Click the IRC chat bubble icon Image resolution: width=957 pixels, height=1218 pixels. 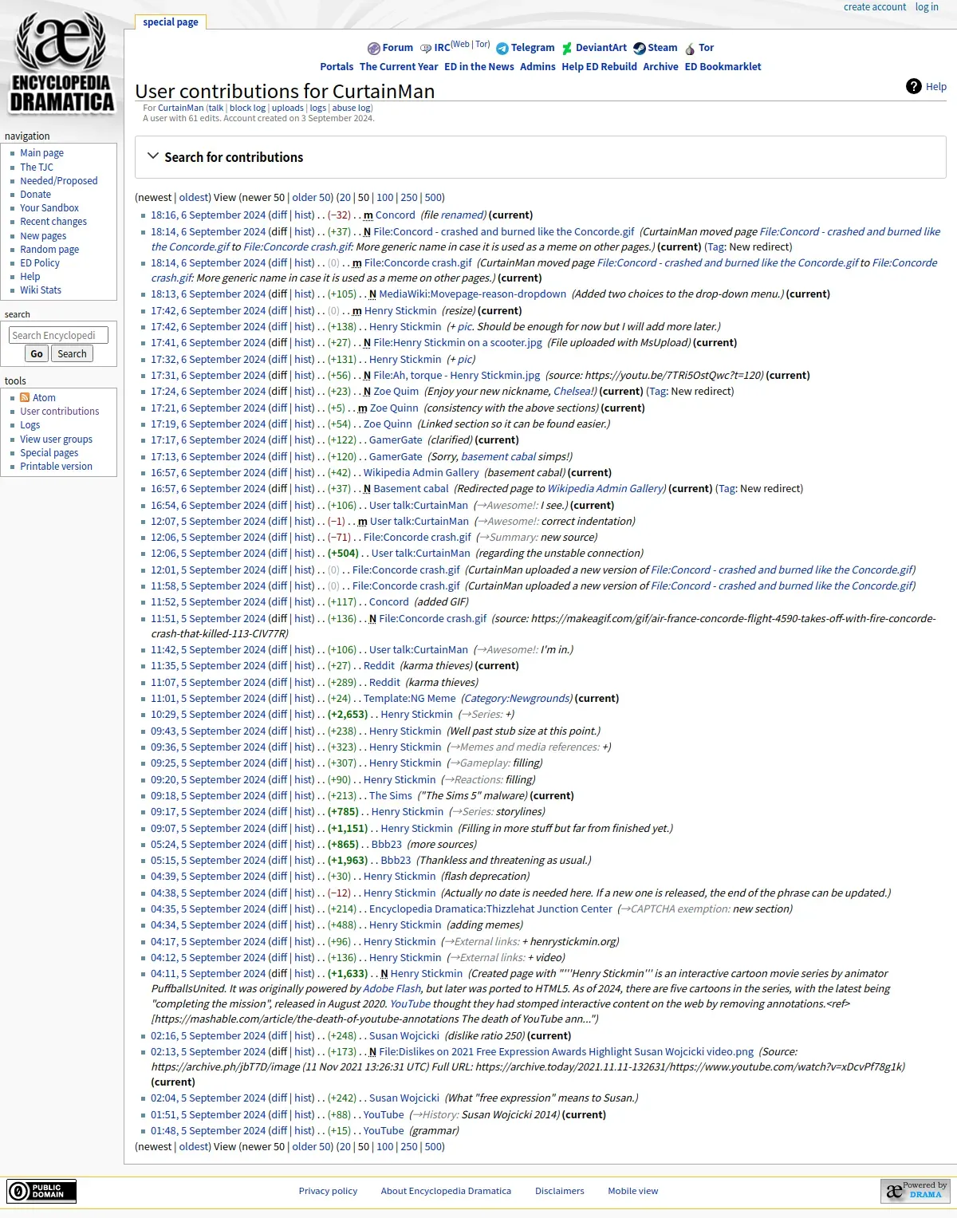coord(426,49)
